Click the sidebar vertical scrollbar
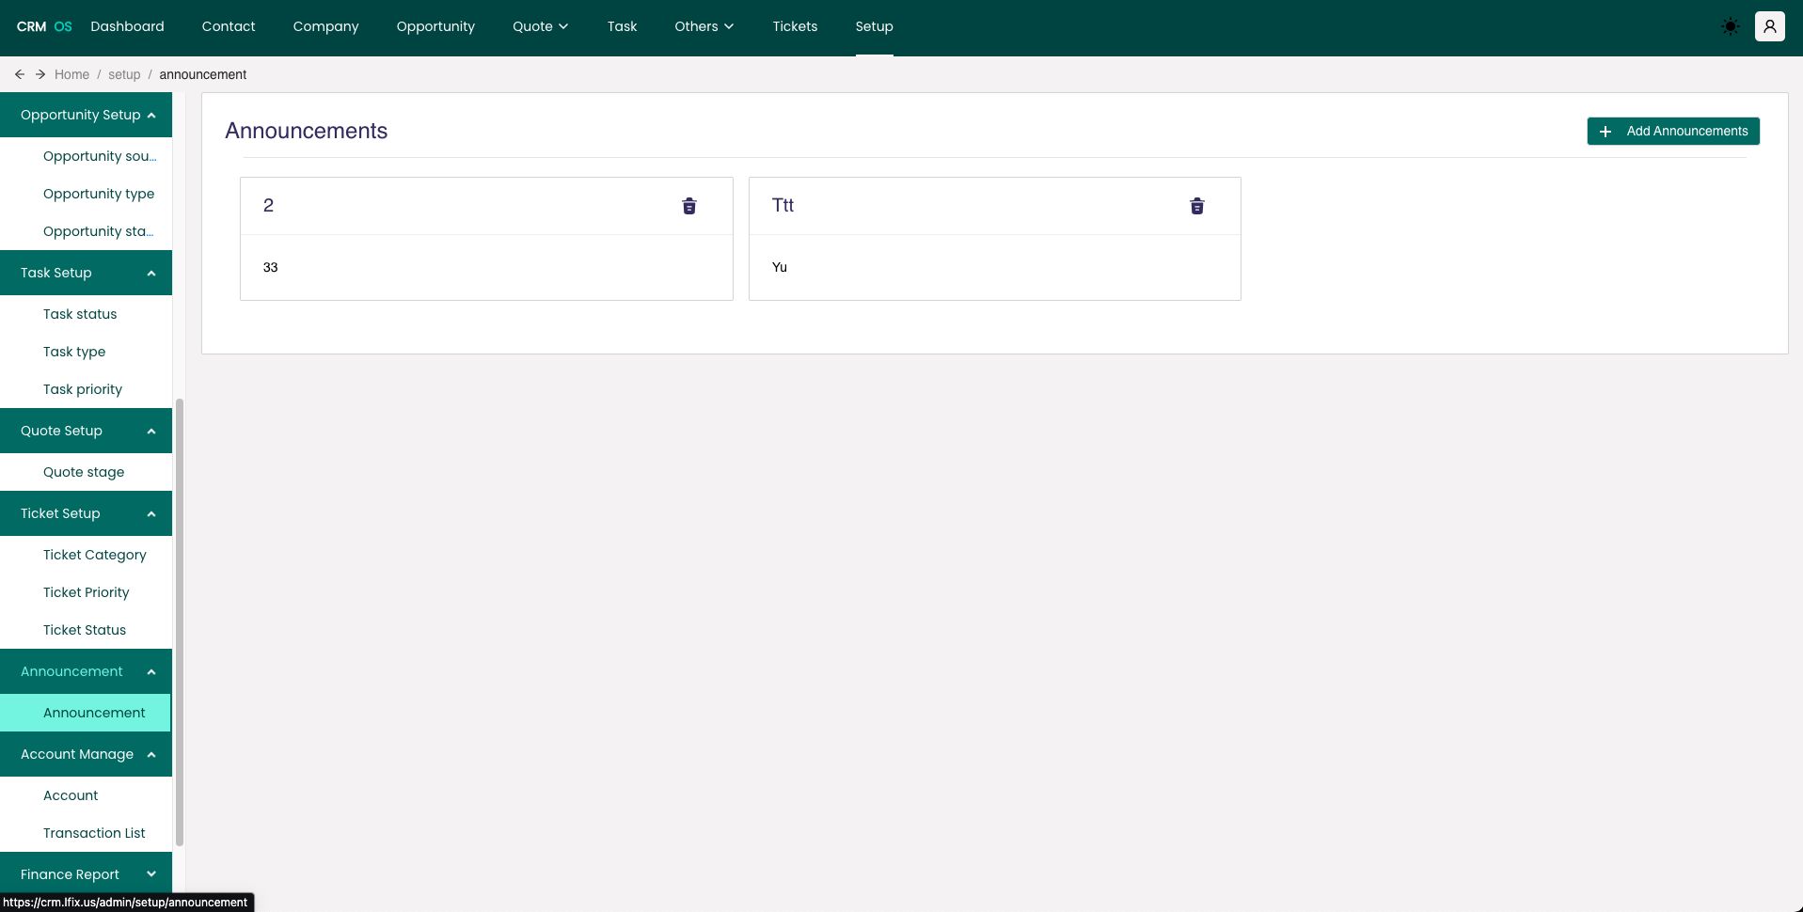This screenshot has height=912, width=1803. tap(180, 621)
